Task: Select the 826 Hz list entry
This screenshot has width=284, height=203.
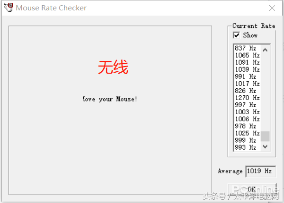Action: click(248, 91)
